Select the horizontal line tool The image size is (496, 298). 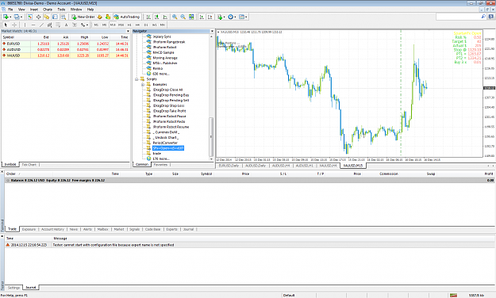click(33, 25)
